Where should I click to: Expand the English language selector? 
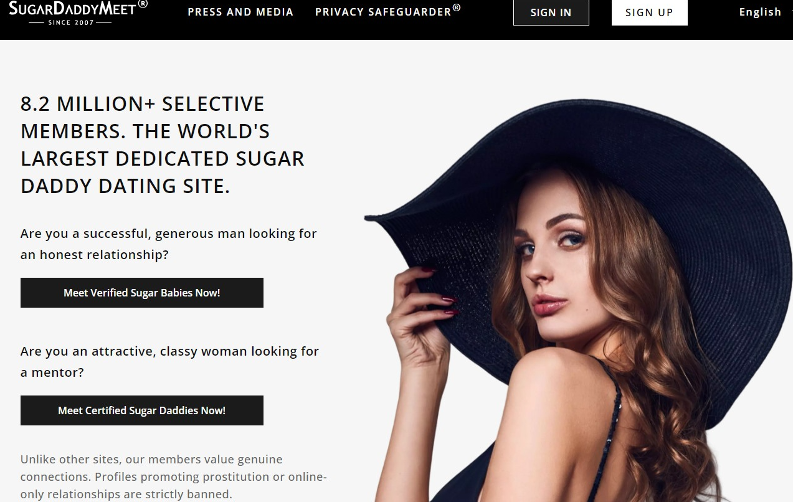760,12
